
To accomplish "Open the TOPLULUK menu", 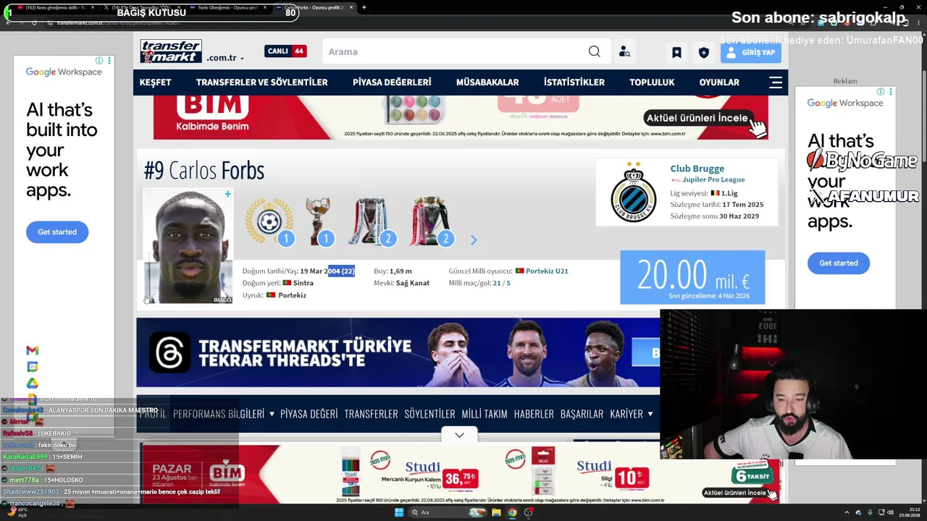I will [652, 82].
